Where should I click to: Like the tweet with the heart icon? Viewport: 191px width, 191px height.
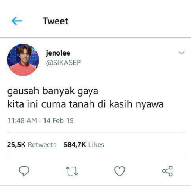119,171
